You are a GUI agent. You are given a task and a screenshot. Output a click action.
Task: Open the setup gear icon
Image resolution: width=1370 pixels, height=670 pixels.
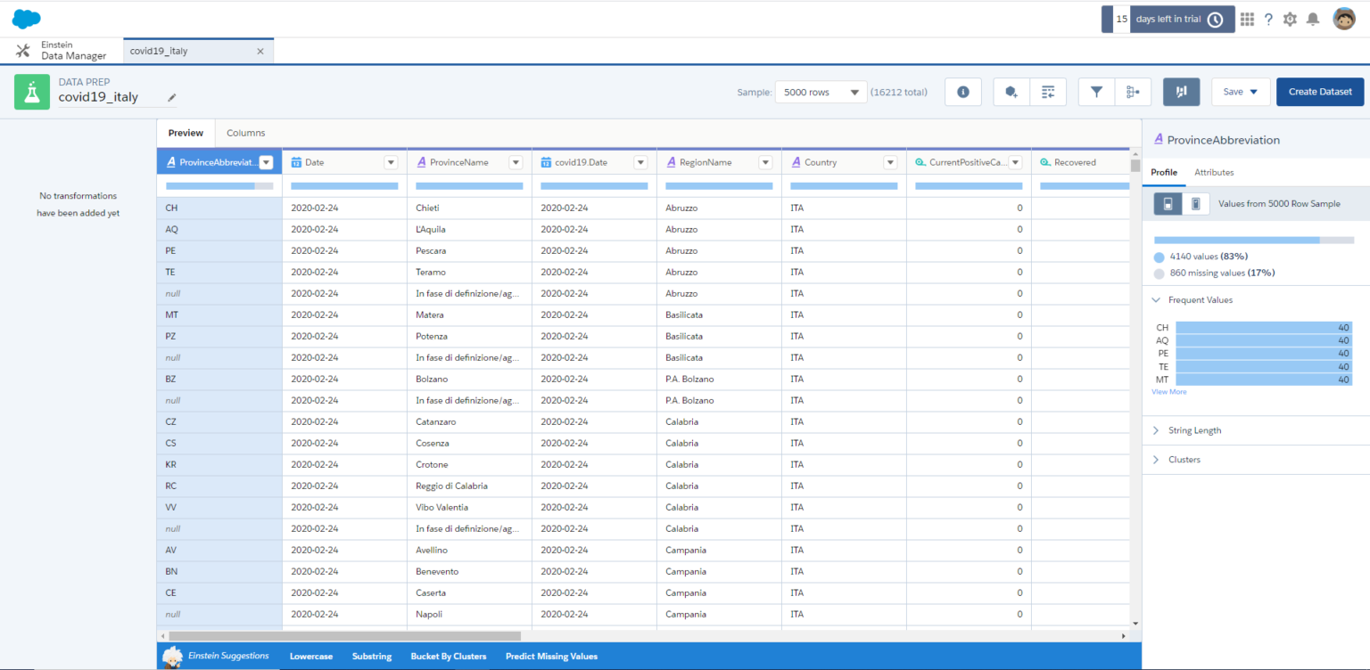(1290, 19)
